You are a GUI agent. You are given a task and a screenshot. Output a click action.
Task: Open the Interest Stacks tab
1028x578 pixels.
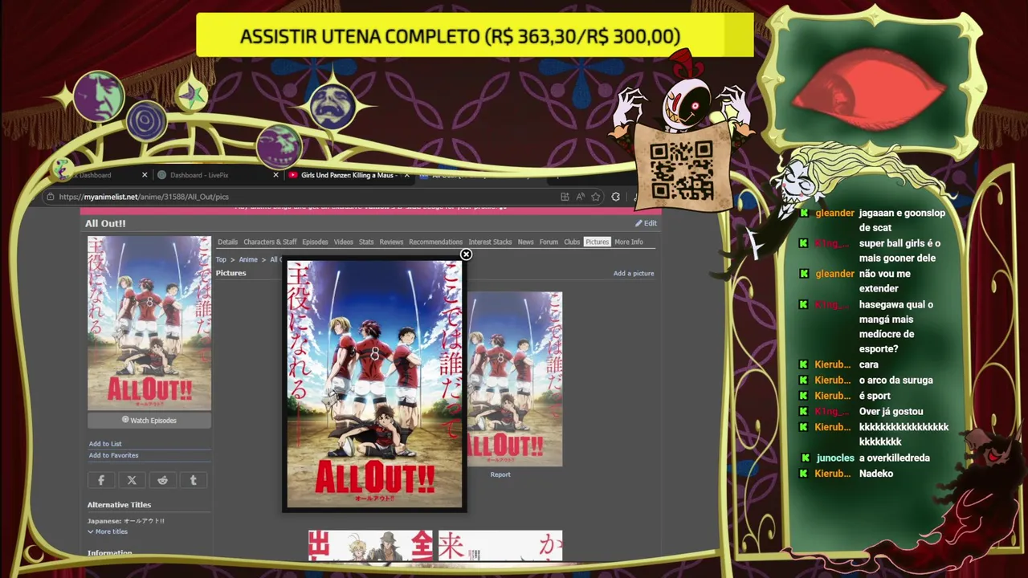point(490,242)
